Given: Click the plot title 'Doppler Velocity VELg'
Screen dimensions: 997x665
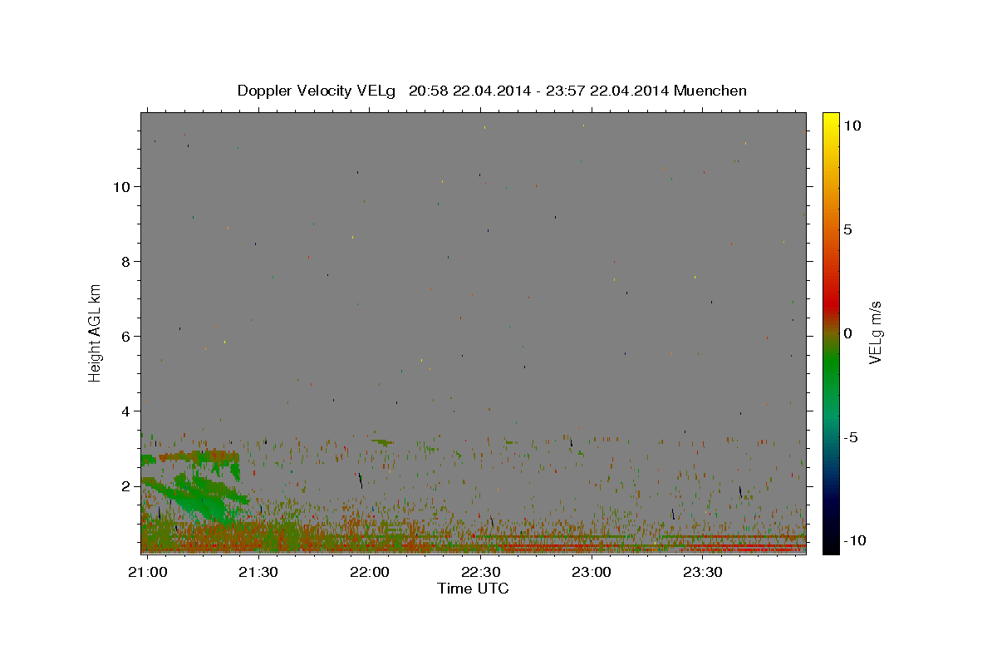Looking at the screenshot, I should pyautogui.click(x=317, y=91).
